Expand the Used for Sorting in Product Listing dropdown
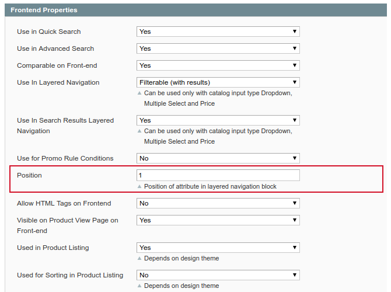The image size is (391, 292). 218,275
